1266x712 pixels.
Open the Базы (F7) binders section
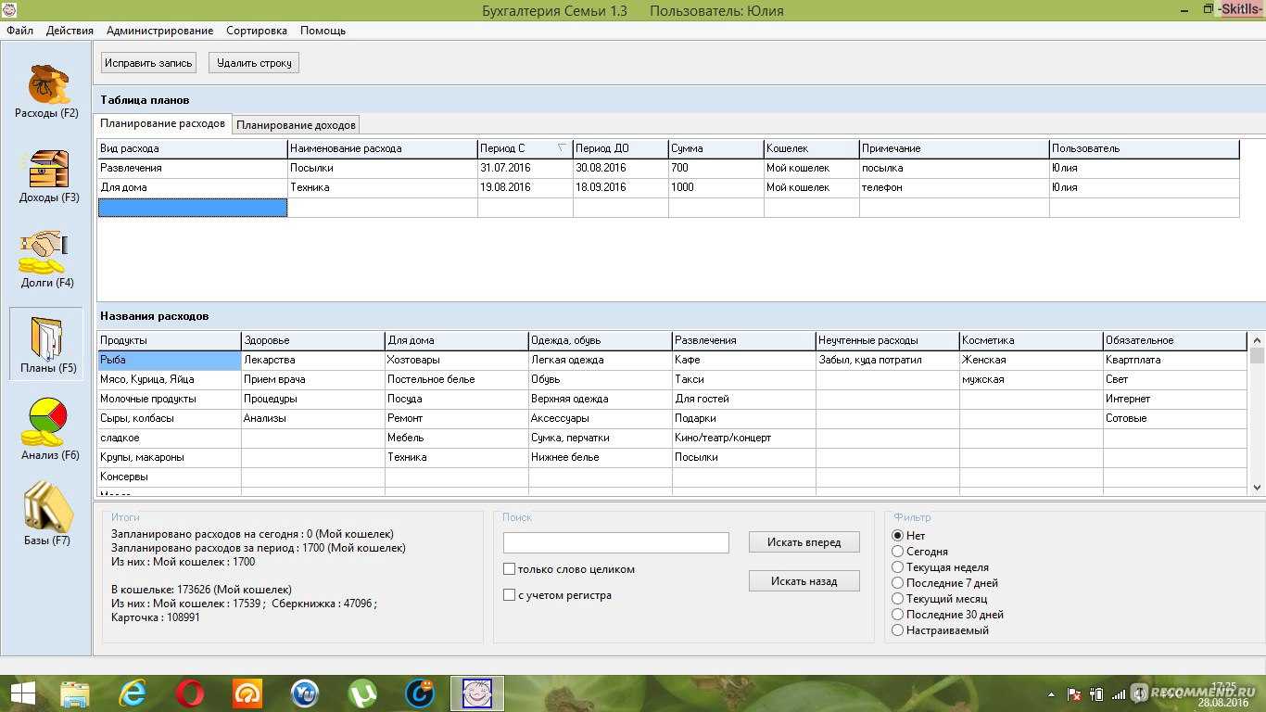point(47,514)
